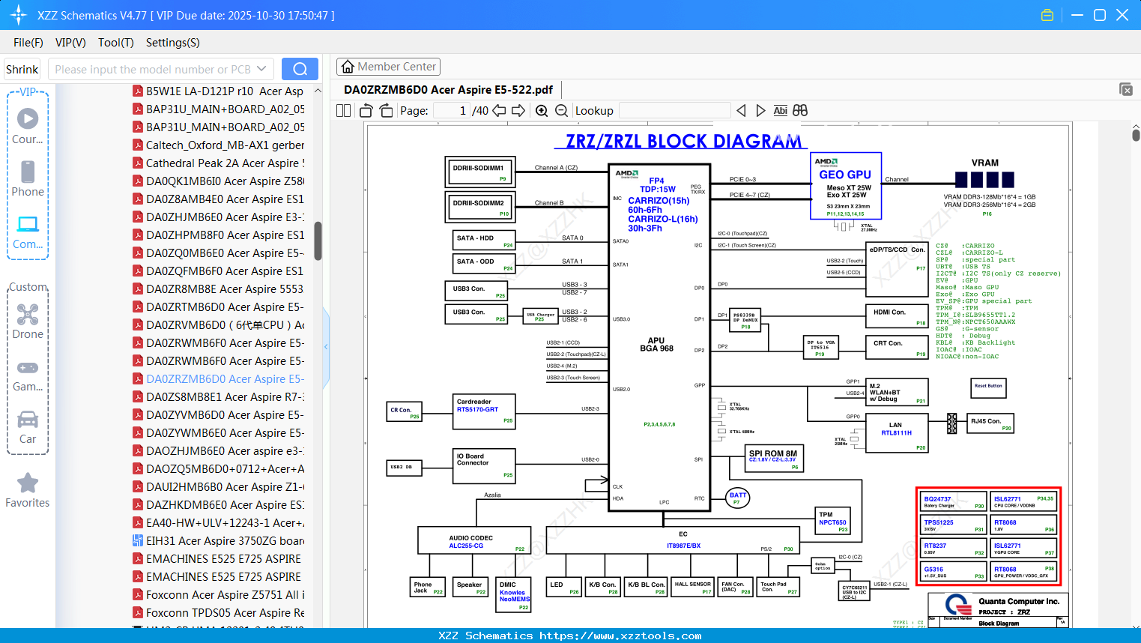This screenshot has width=1141, height=643.
Task: Open DAUI2HMB6B0 Acer Aspire Z1 file
Action: tap(218, 487)
